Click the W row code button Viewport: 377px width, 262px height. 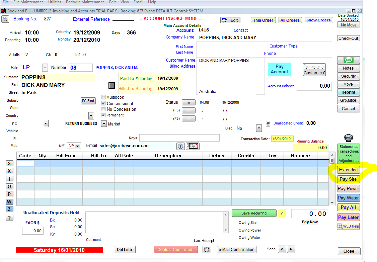[x=9, y=202]
